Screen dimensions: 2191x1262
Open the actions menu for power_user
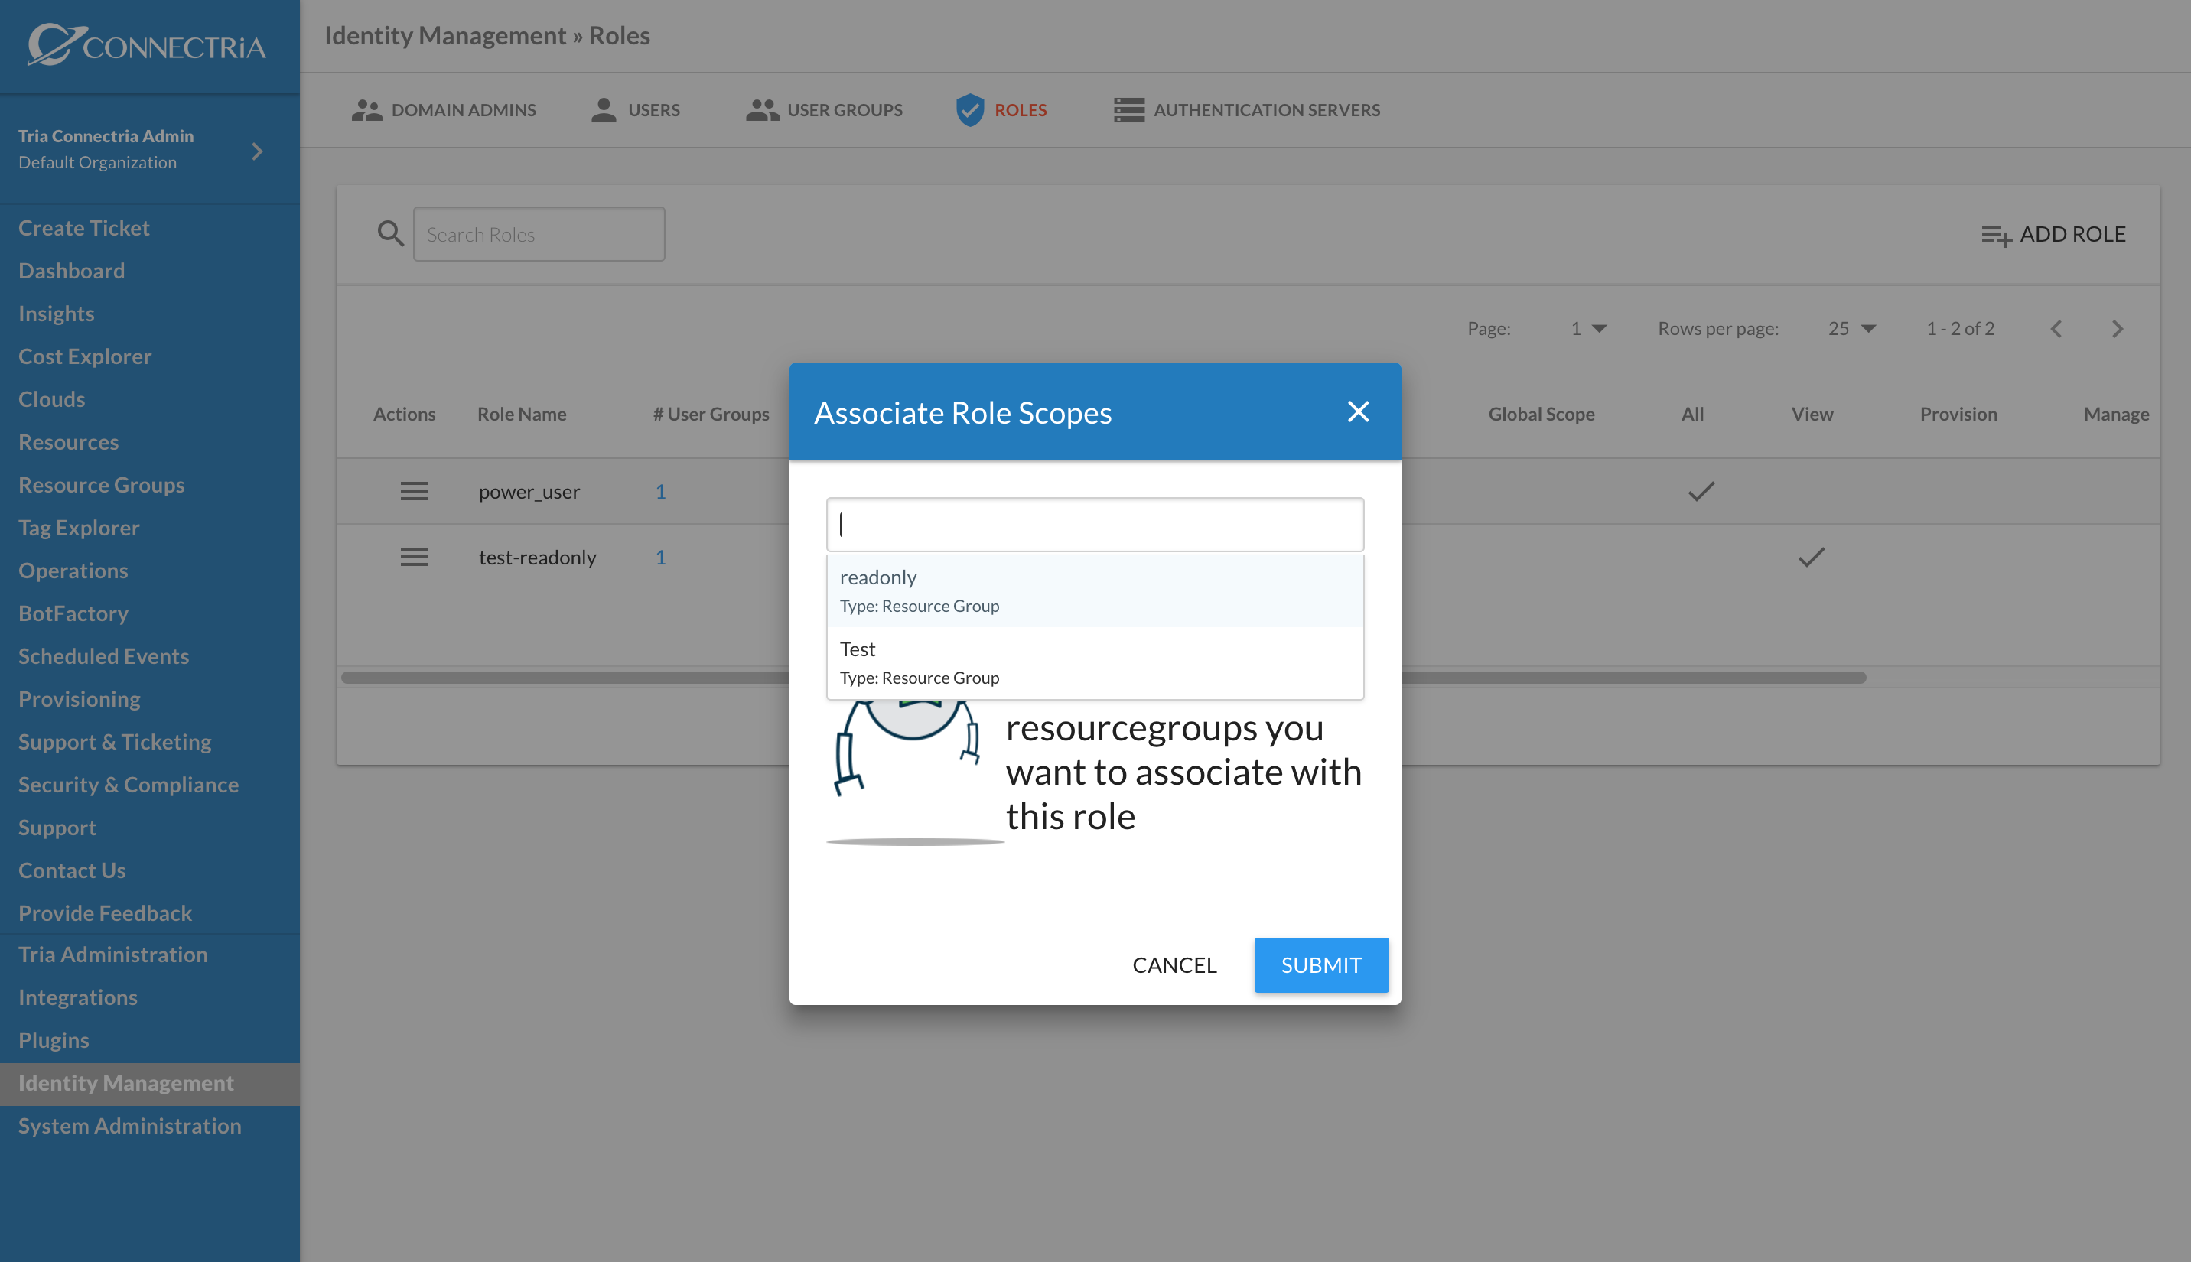[415, 492]
